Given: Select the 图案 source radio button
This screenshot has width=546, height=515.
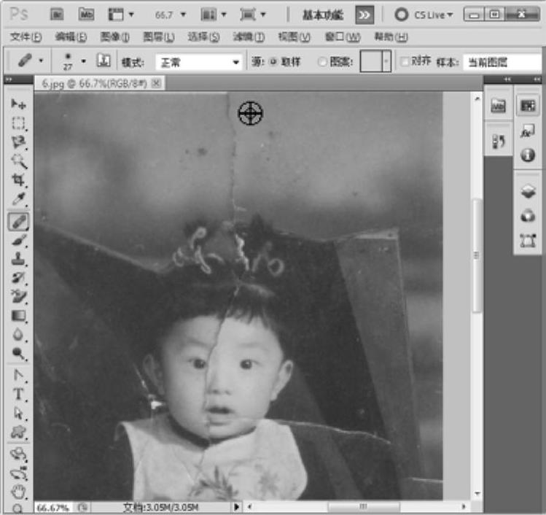Looking at the screenshot, I should click(322, 62).
